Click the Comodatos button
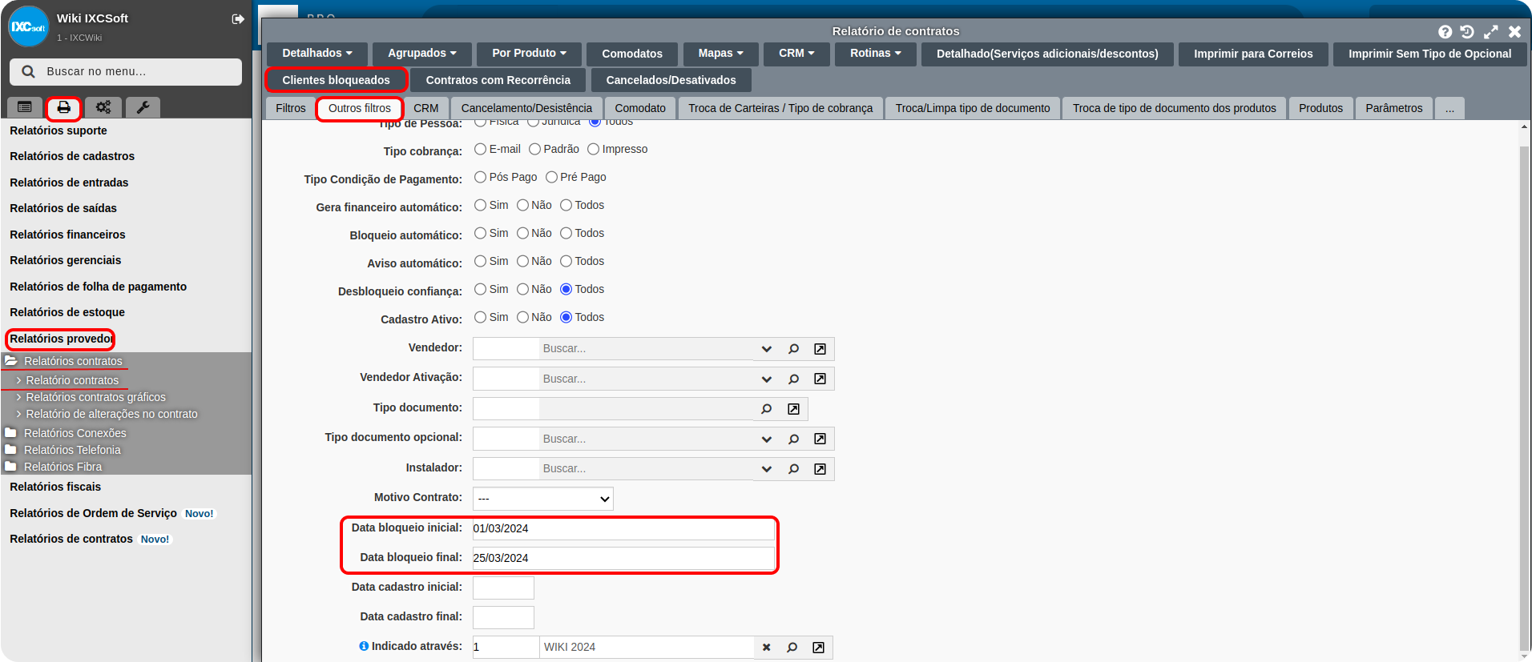The image size is (1532, 662). point(632,54)
